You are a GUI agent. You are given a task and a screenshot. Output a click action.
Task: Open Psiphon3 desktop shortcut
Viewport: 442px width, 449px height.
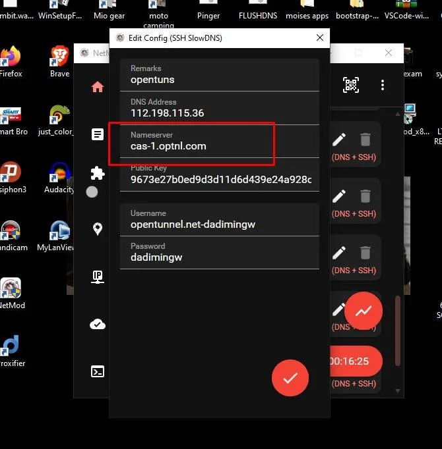point(12,178)
